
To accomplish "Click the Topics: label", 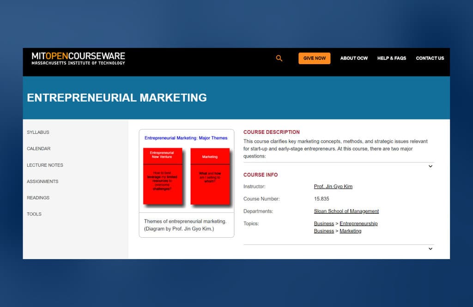I will (x=251, y=223).
